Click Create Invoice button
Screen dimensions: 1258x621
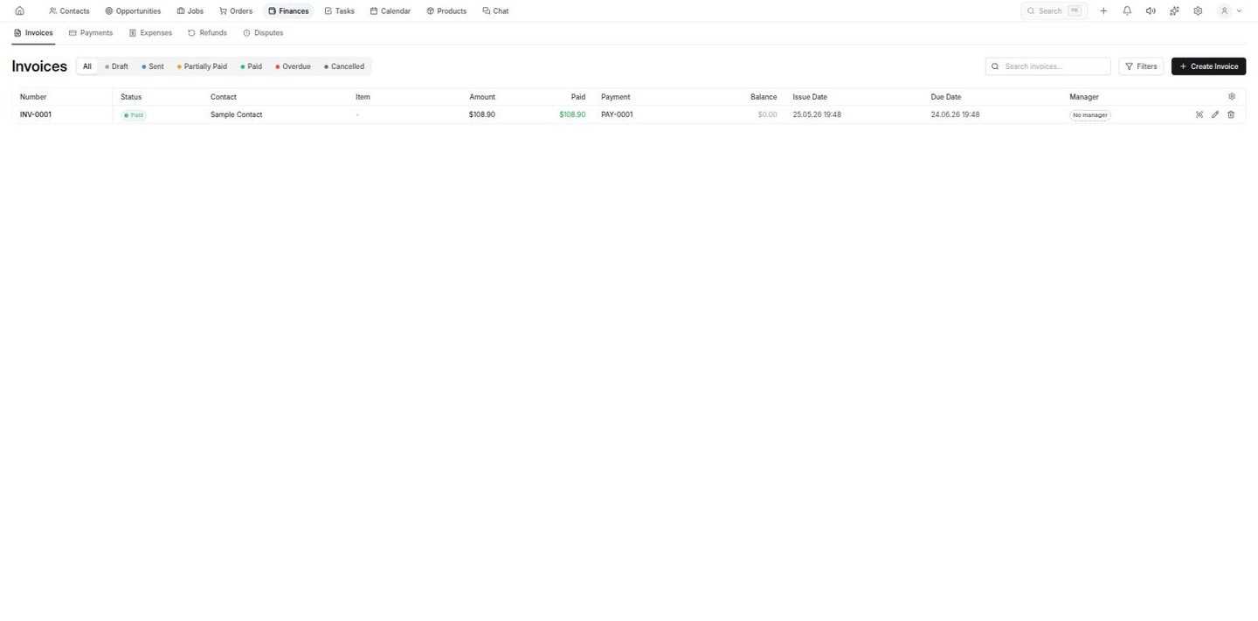(1208, 66)
